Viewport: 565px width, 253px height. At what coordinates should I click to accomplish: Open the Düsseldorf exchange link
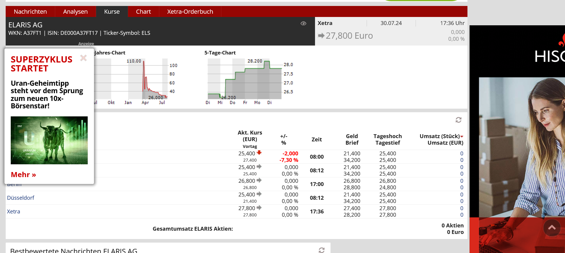pos(21,198)
